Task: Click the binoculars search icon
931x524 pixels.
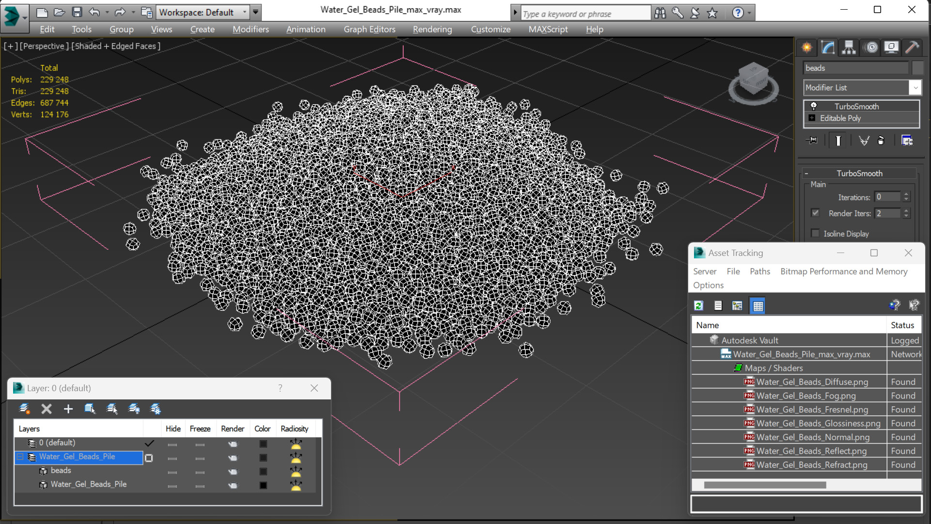Action: click(660, 13)
